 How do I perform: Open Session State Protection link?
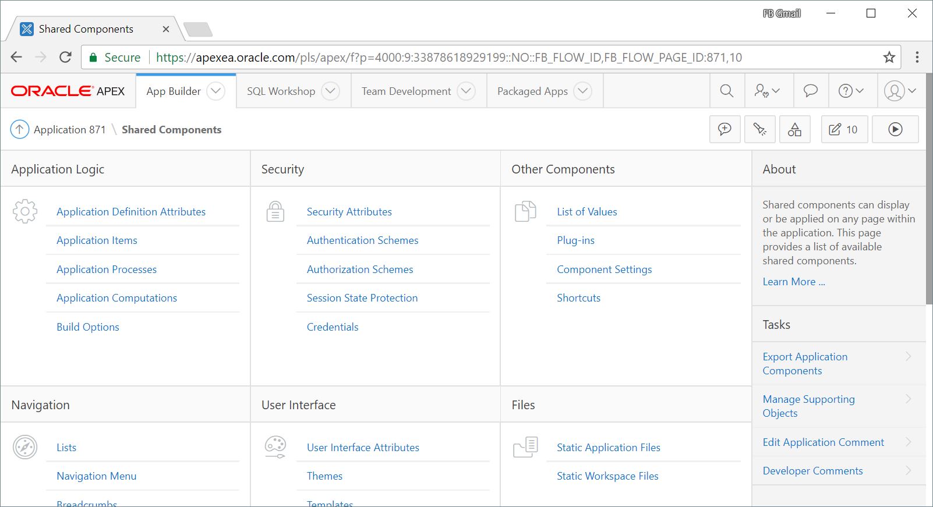(x=362, y=298)
